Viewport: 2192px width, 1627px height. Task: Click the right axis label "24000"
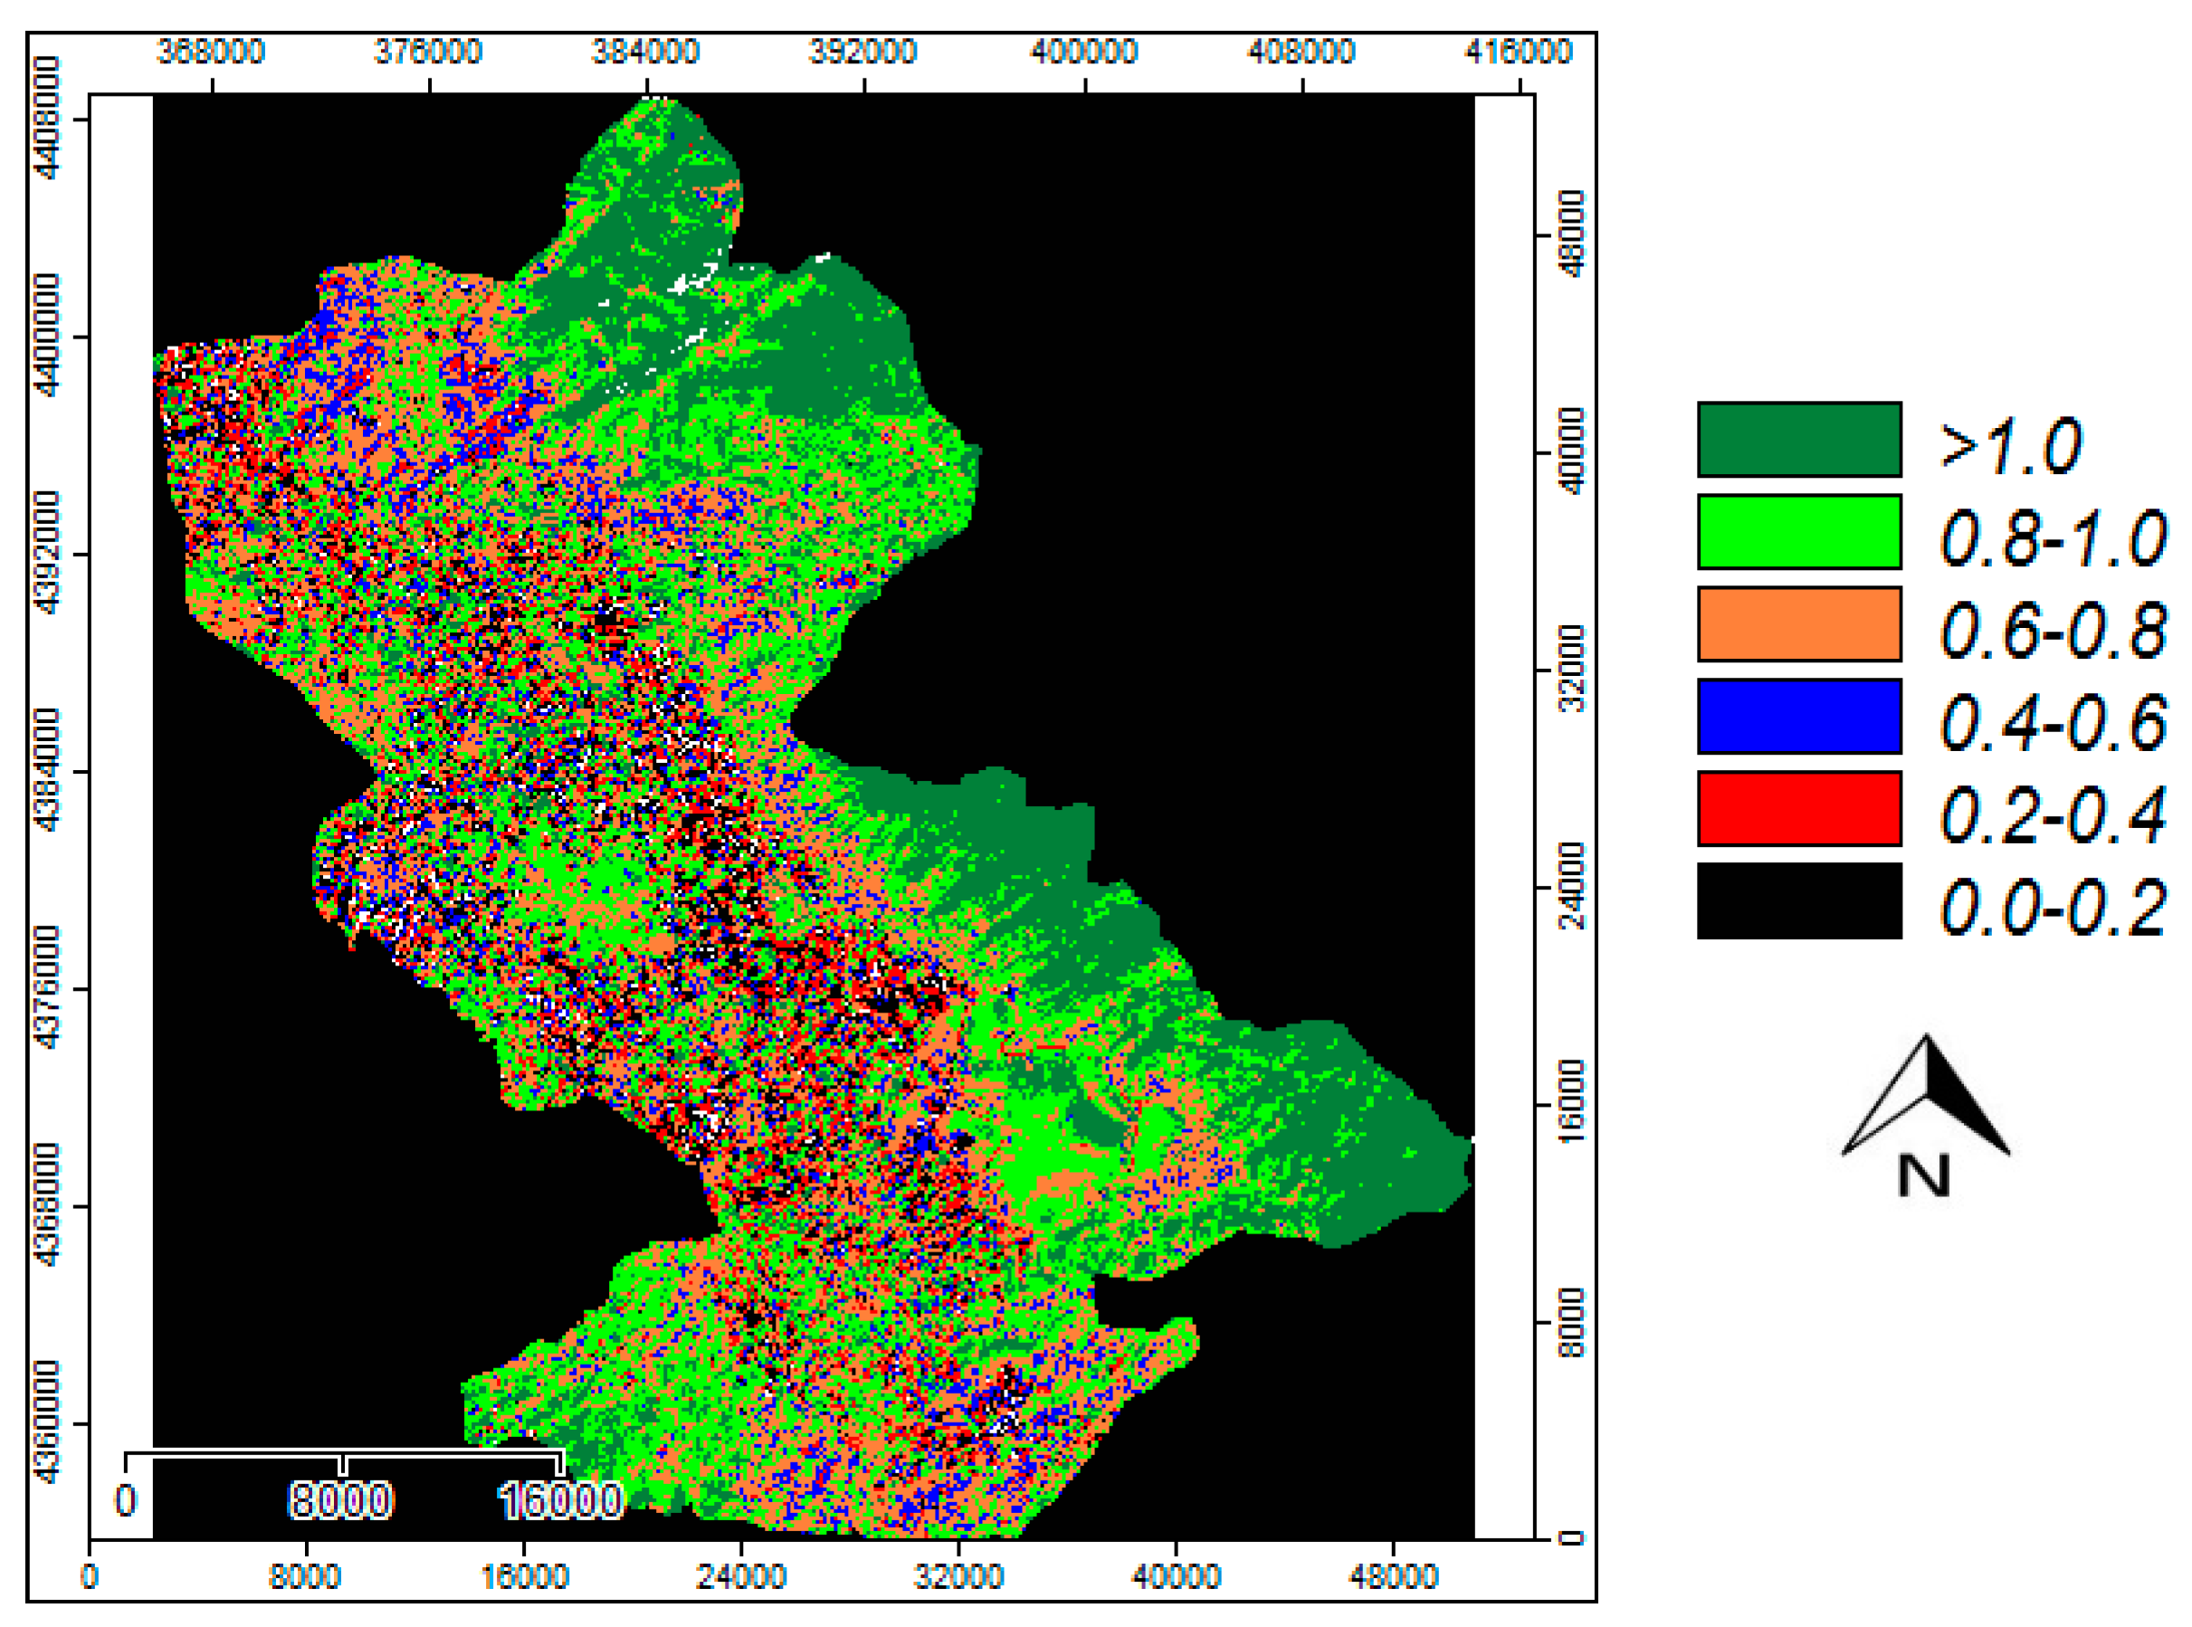point(1573,887)
